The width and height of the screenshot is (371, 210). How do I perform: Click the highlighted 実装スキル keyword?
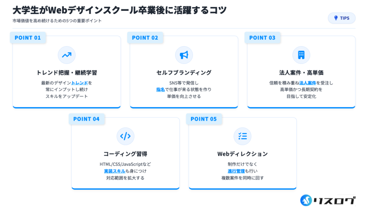point(114,171)
